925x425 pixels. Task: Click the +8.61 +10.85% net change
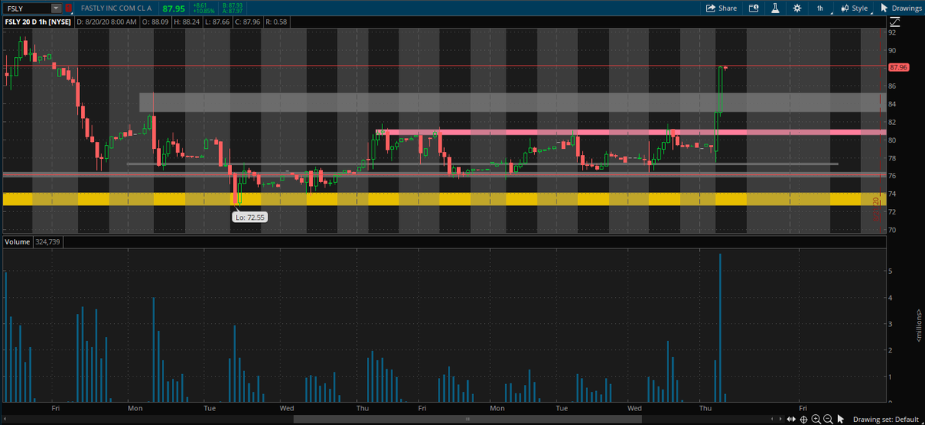203,8
